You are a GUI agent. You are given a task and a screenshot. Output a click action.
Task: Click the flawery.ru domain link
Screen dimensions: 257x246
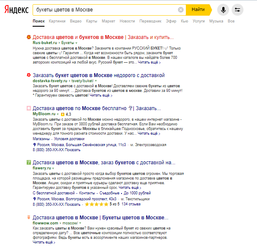tap(42, 168)
